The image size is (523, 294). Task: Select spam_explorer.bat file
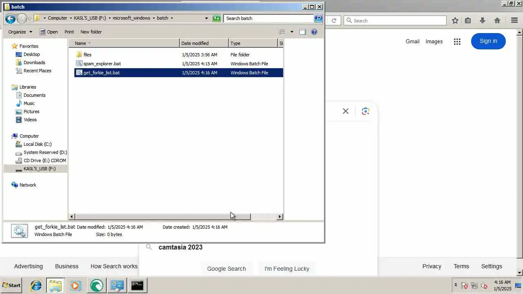tap(179, 64)
